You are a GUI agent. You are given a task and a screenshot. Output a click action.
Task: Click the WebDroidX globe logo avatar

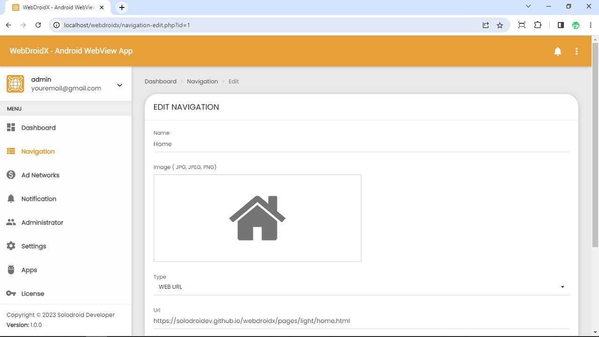click(x=15, y=84)
